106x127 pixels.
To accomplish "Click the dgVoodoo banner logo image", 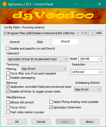I will click(x=53, y=16).
